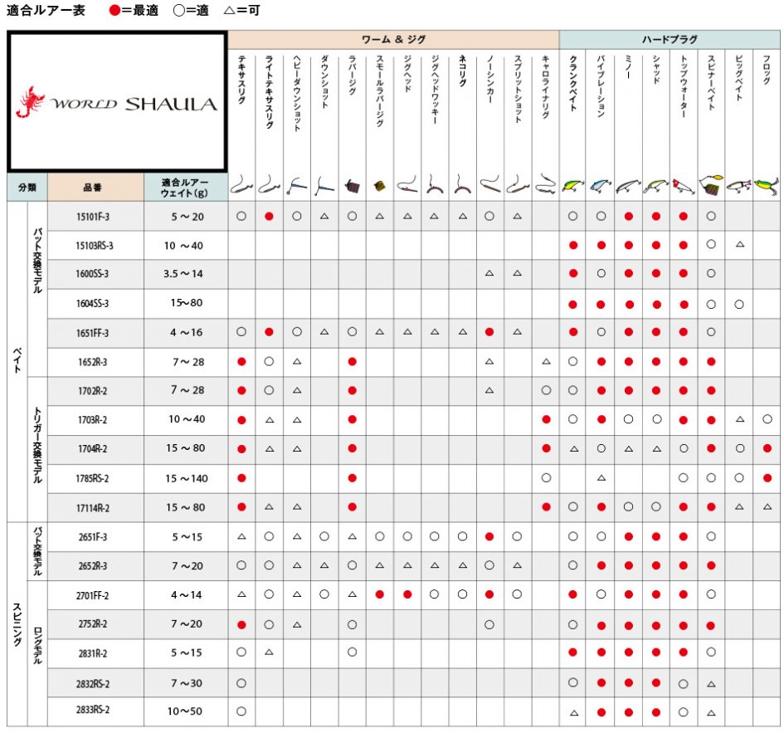Click the ハードプラグ header
784x743 pixels.
pyautogui.click(x=670, y=40)
